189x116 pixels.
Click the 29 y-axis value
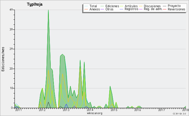[11, 49]
